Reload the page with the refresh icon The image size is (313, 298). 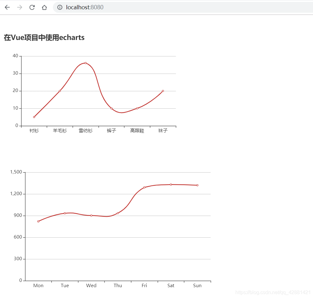coord(32,7)
